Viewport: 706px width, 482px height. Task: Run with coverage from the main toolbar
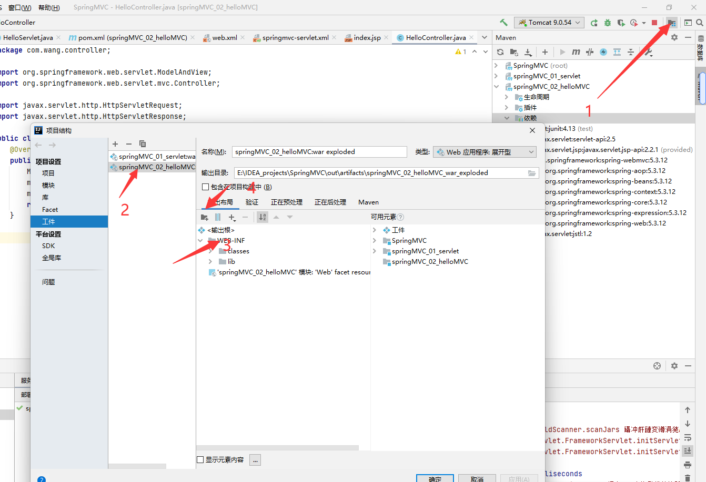[621, 23]
